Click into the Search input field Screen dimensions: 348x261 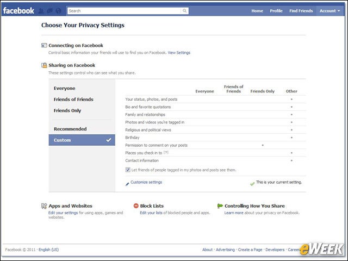tap(125, 11)
